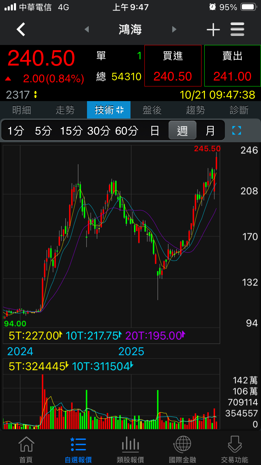261x465 pixels.
Task: Select the 週 weekly interval
Action: pyautogui.click(x=182, y=131)
